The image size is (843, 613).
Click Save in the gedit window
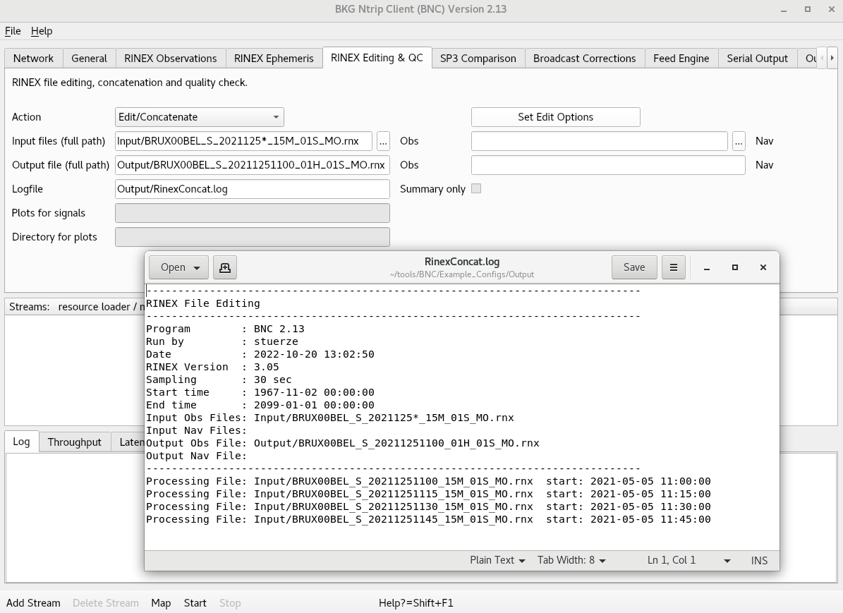click(633, 267)
